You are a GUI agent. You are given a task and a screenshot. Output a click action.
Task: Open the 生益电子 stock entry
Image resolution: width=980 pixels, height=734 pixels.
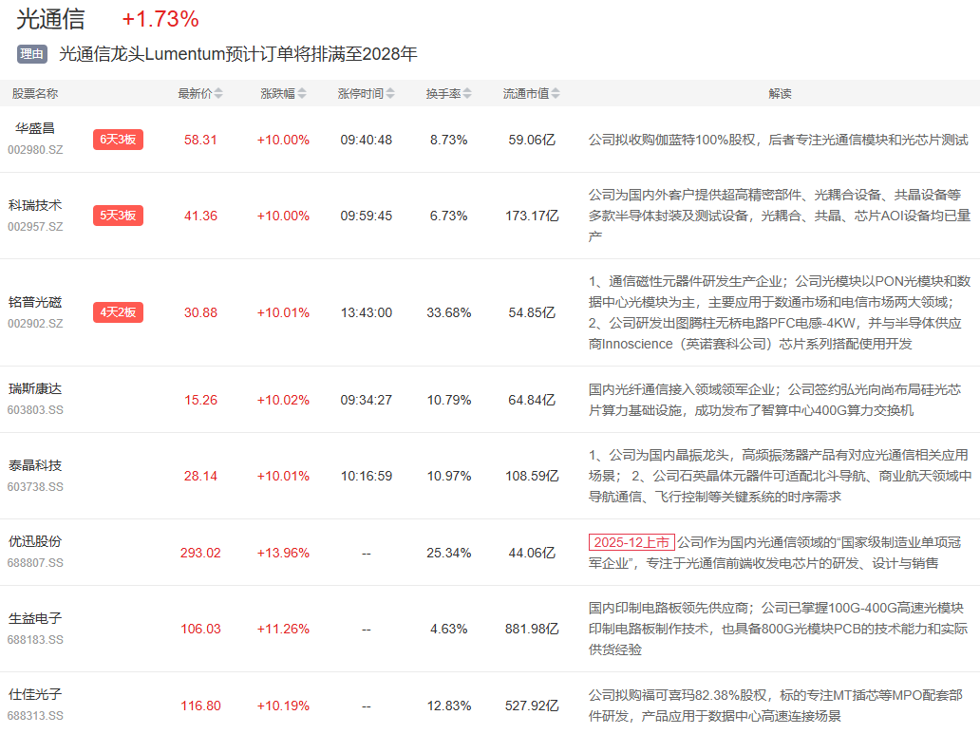35,619
